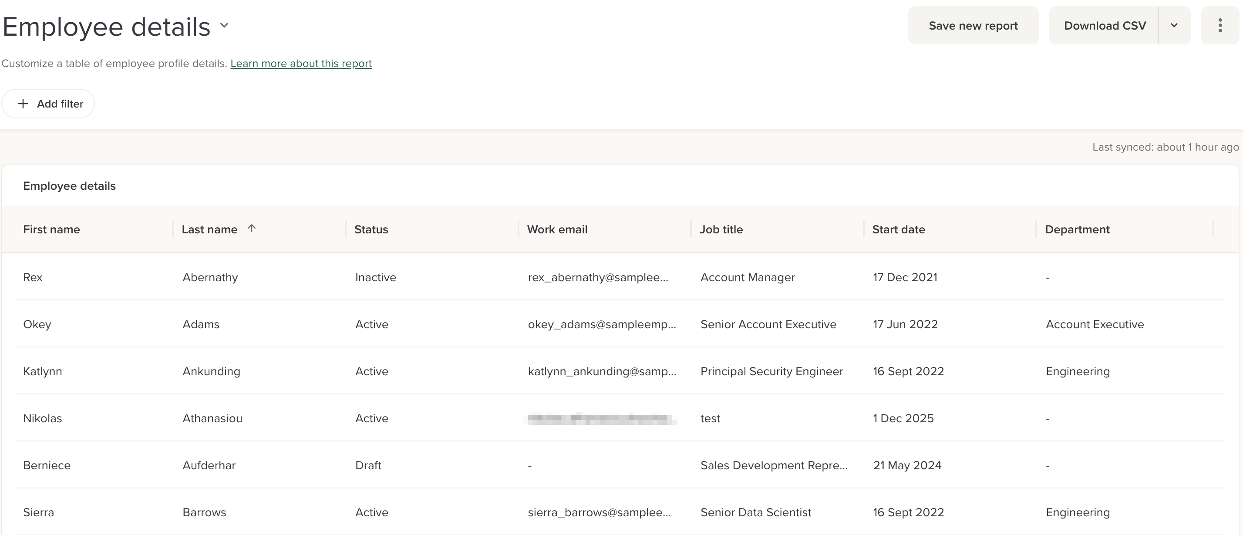Click the blurred email for Nikolas Athanasiou
The image size is (1243, 535).
[x=600, y=419]
